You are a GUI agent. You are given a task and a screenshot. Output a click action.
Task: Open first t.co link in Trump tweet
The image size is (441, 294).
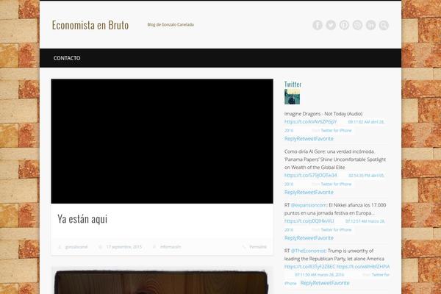310,266
